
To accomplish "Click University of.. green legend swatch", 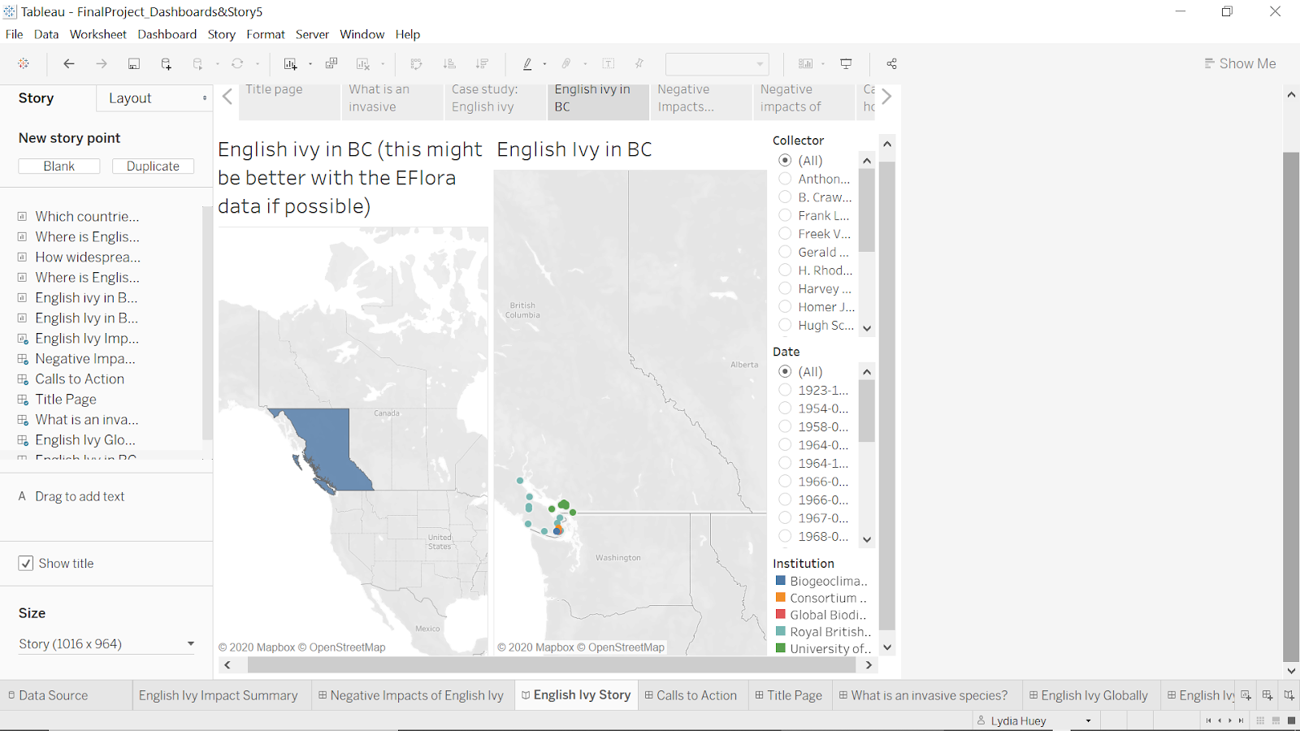I will tap(781, 648).
